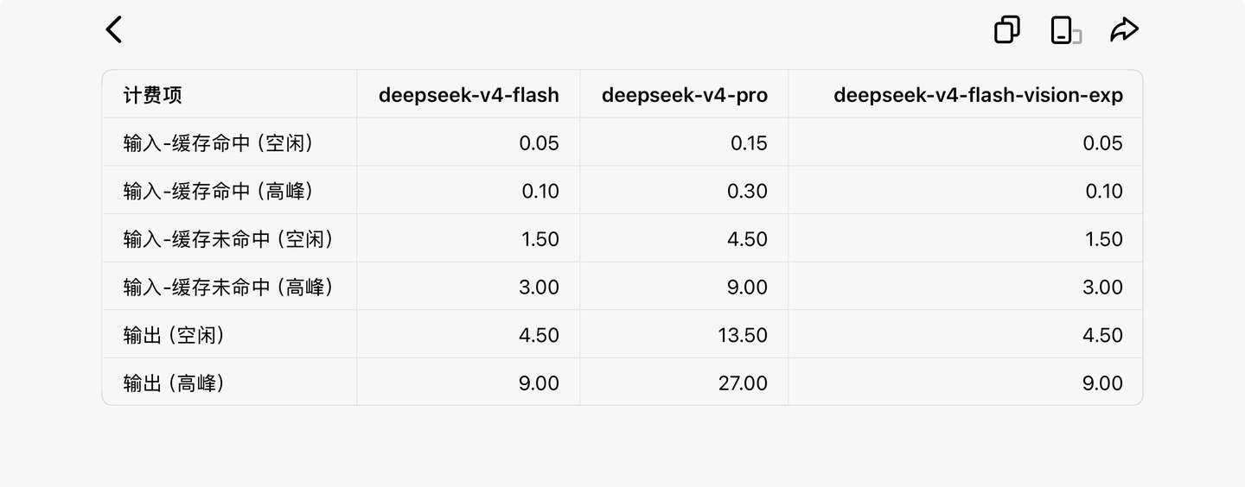Copy the table with the copy icon
Image resolution: width=1245 pixels, height=487 pixels.
tap(1007, 29)
